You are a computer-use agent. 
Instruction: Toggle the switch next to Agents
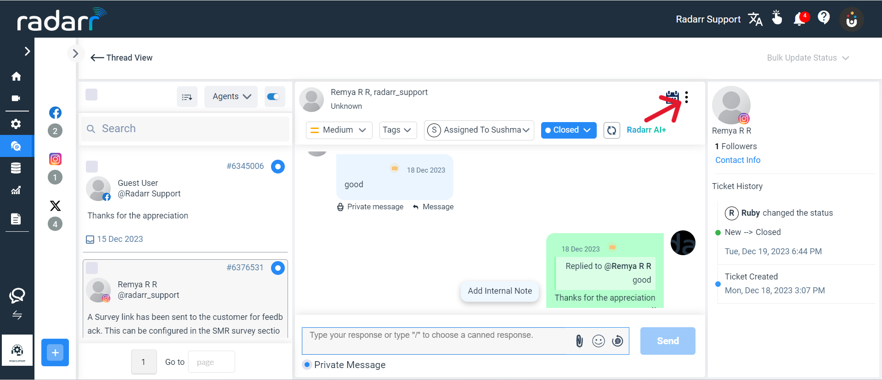274,96
